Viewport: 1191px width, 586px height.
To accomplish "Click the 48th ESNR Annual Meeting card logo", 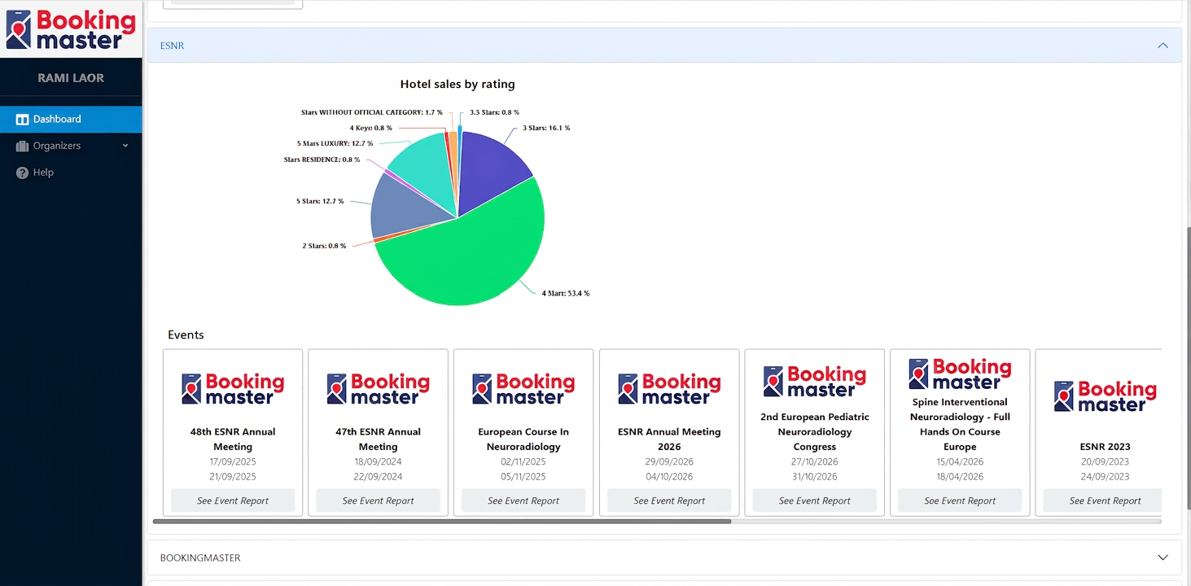I will point(233,389).
